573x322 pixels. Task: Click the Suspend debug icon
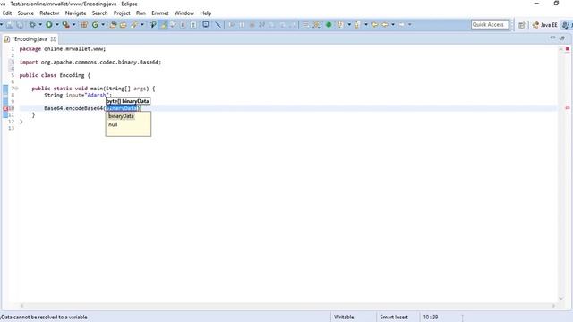[242, 25]
